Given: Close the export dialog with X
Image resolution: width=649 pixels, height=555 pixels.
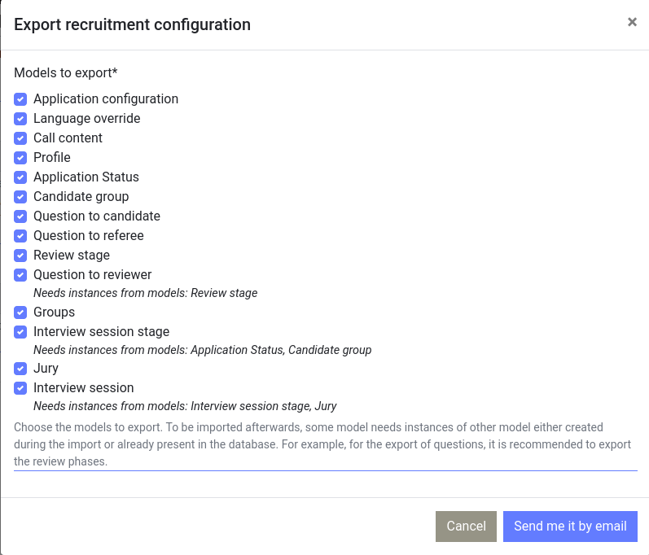Looking at the screenshot, I should coord(632,23).
